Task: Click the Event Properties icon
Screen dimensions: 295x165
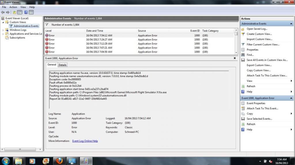Action: (243, 103)
